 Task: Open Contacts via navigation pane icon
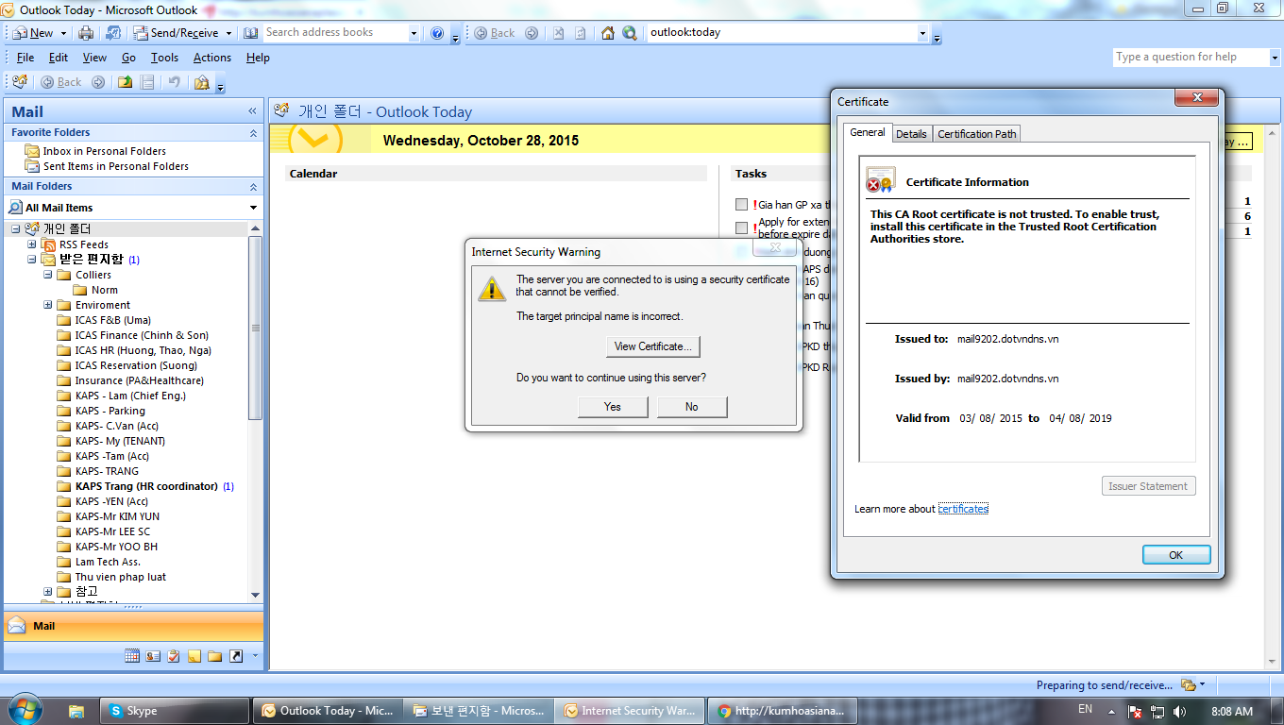(x=153, y=656)
